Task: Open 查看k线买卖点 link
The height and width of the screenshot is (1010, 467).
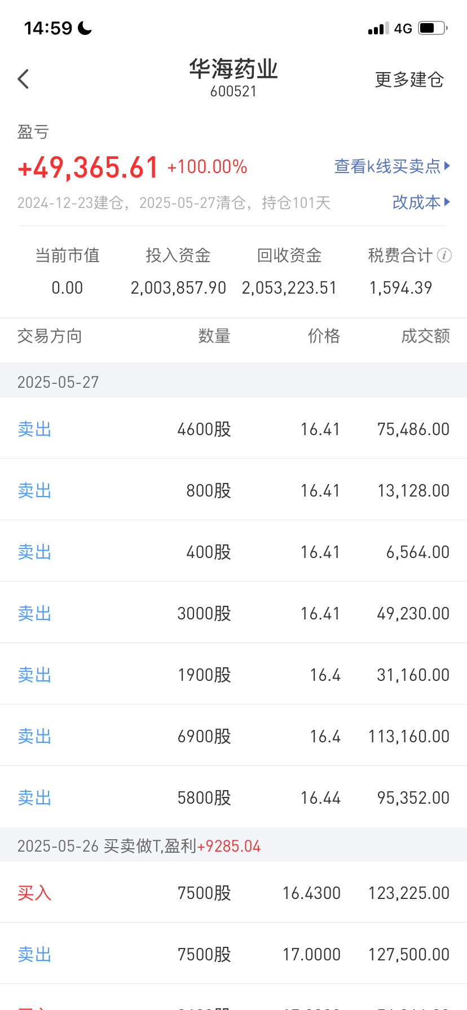Action: [393, 166]
